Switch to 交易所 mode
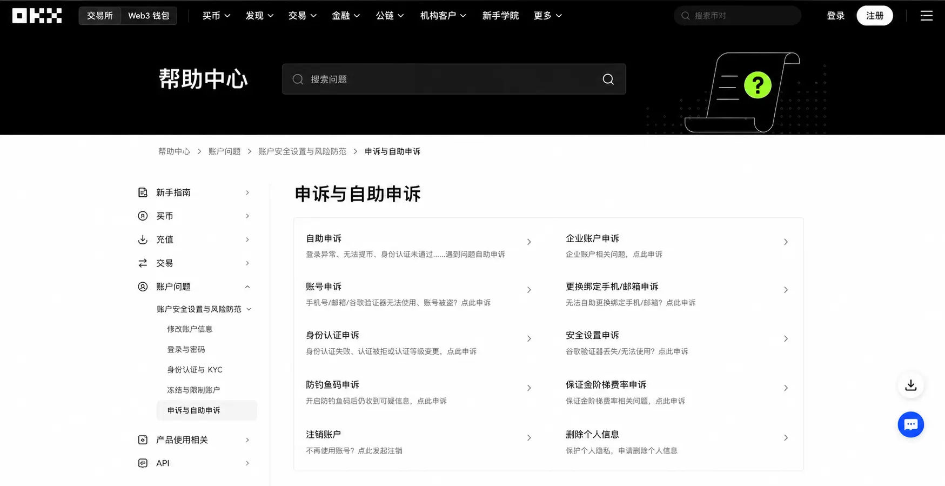Screen dimensions: 945x486 tap(100, 16)
